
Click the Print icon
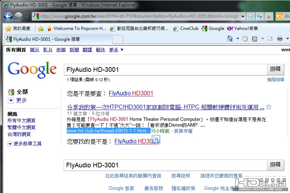pos(280,39)
